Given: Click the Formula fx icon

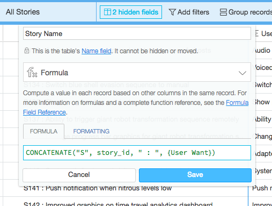Looking at the screenshot, I should coord(32,72).
